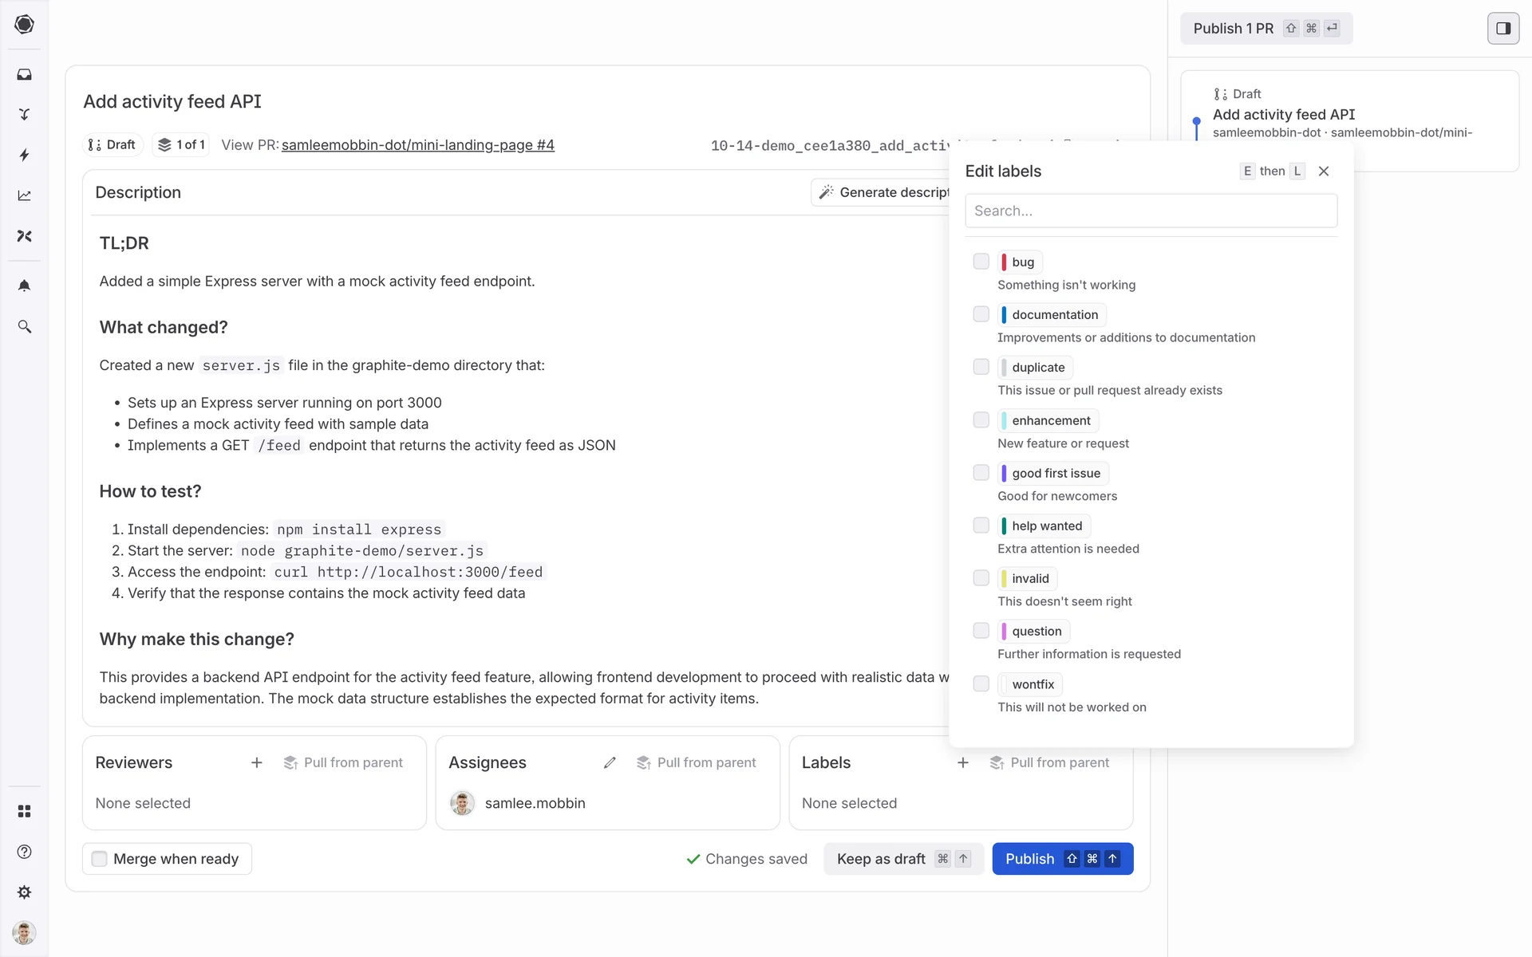
Task: Open the search magnifier icon in sidebar
Action: coord(24,327)
